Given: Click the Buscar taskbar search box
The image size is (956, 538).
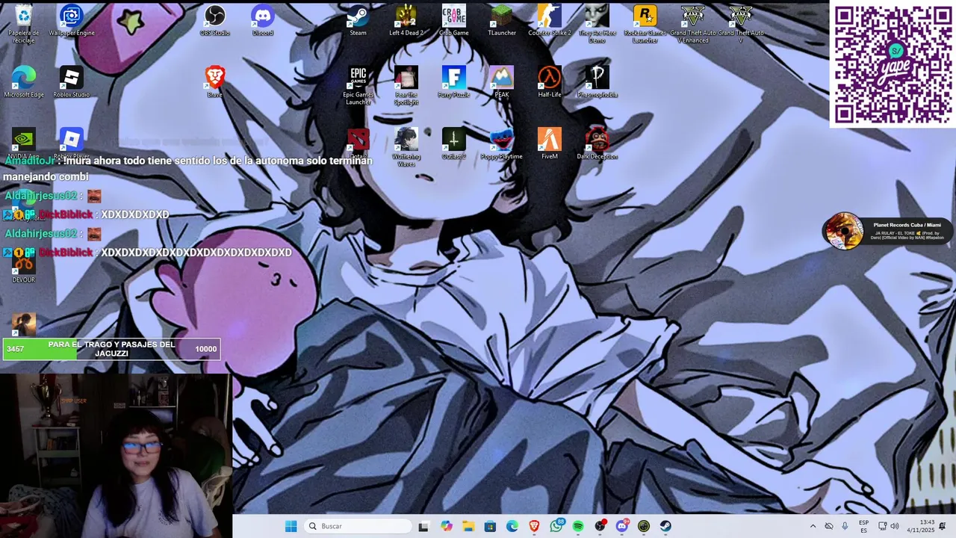Looking at the screenshot, I should (x=358, y=526).
